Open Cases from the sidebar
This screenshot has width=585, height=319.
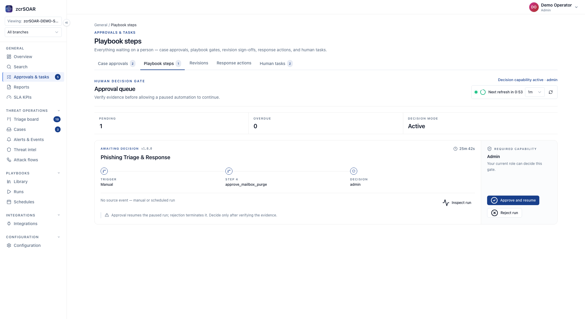coord(33,129)
